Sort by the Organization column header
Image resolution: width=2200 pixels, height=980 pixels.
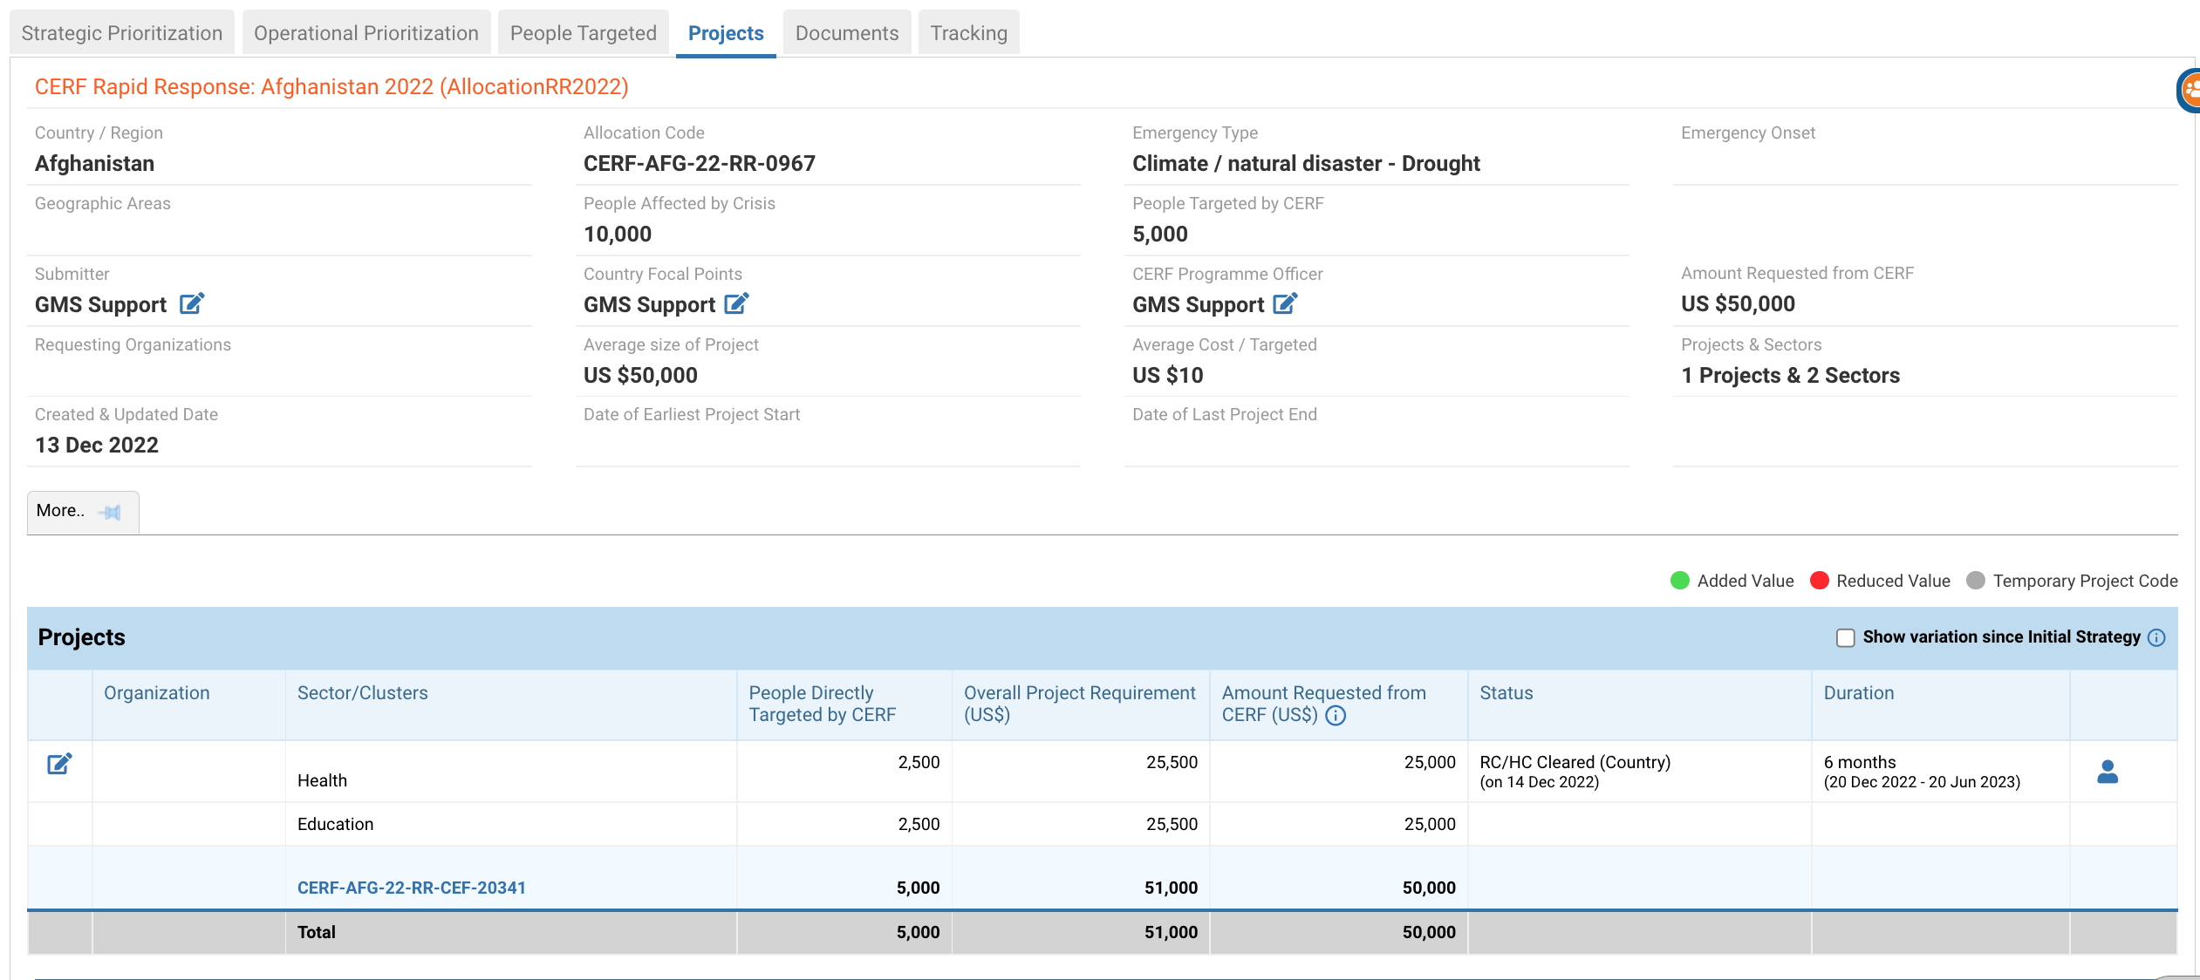pyautogui.click(x=157, y=693)
